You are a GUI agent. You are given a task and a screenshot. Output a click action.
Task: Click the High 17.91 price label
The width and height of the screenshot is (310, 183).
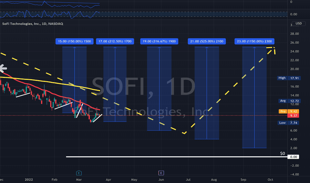289,78
